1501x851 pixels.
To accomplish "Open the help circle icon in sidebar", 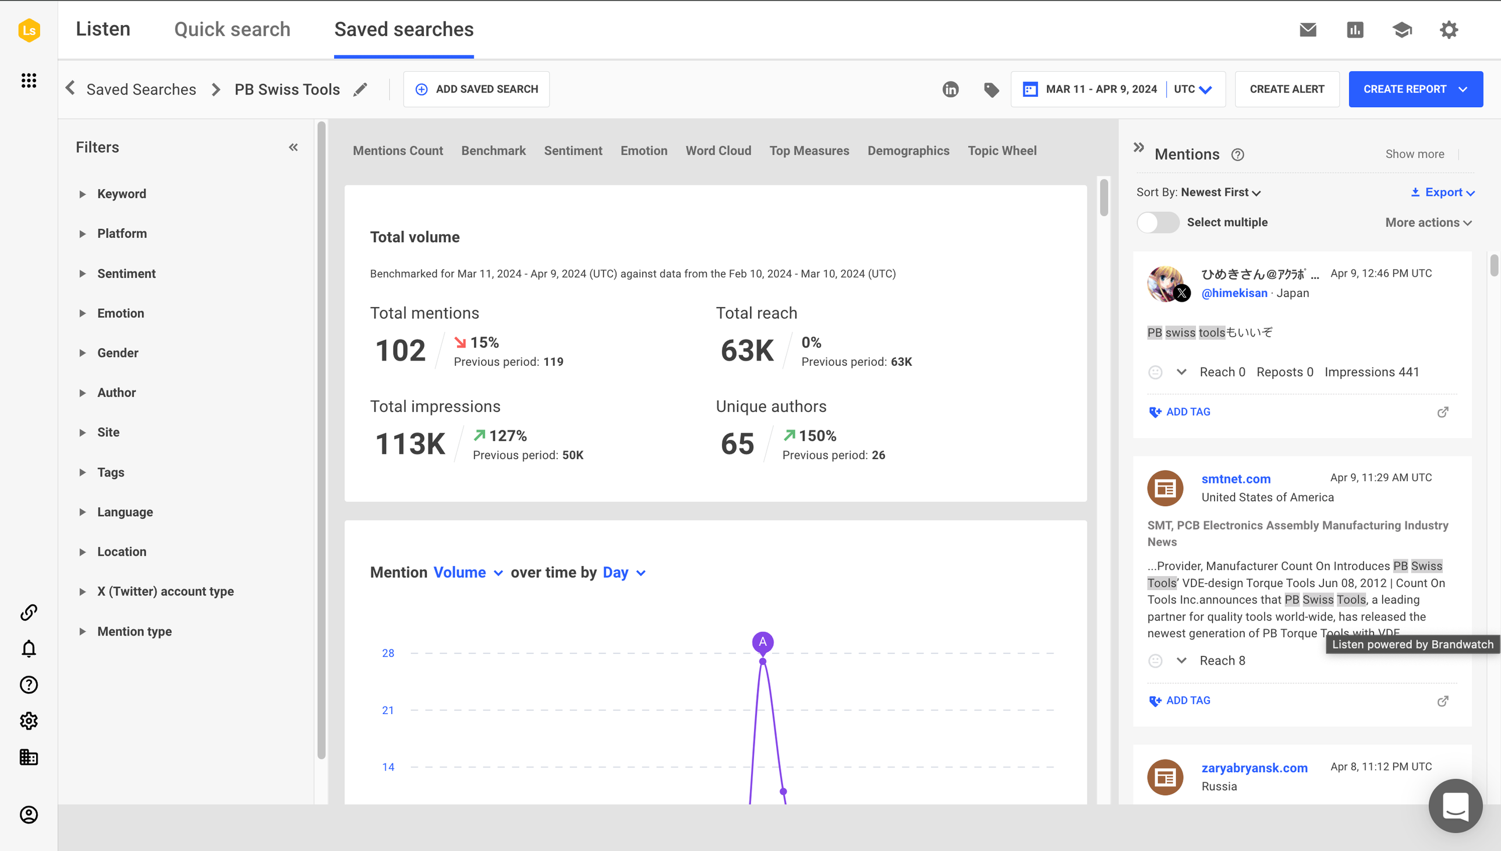I will (29, 684).
